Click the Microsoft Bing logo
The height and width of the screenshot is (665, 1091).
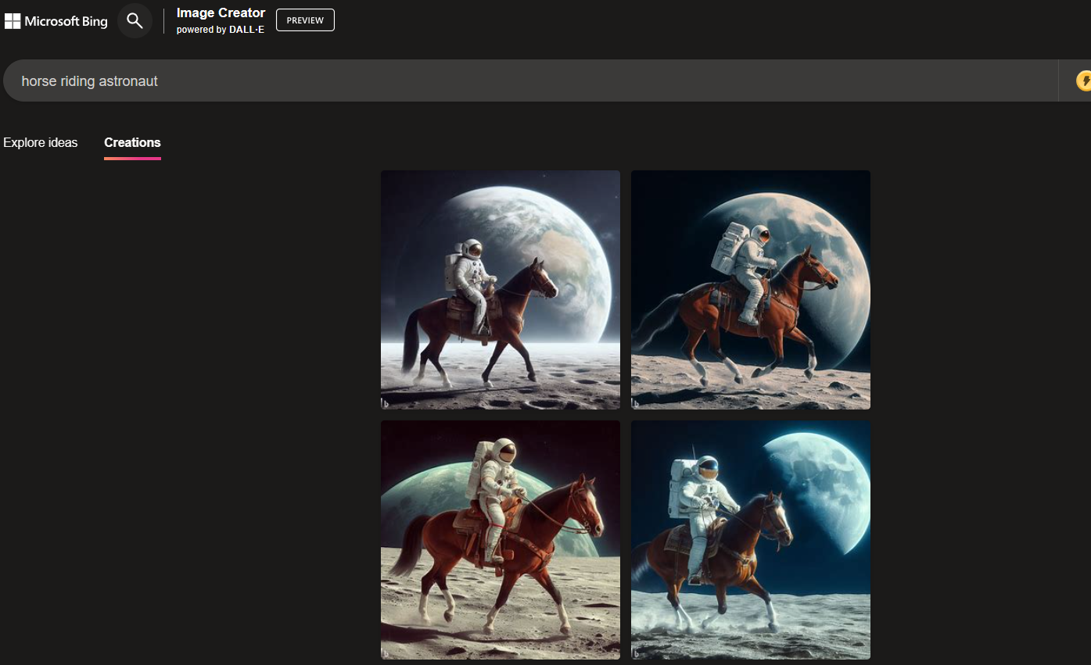[x=56, y=21]
